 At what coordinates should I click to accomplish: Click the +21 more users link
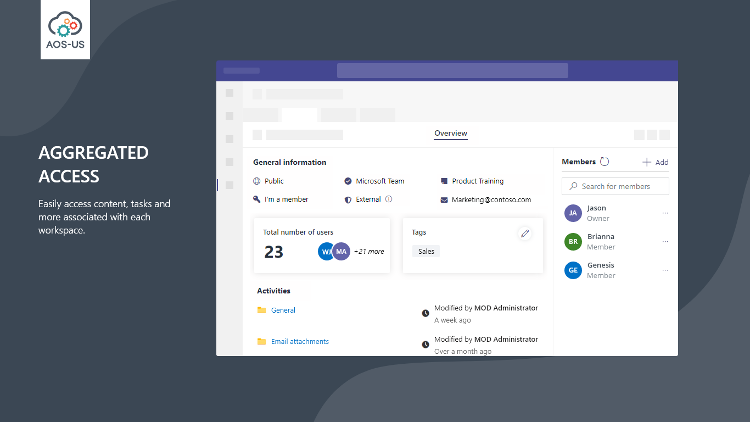pyautogui.click(x=369, y=252)
